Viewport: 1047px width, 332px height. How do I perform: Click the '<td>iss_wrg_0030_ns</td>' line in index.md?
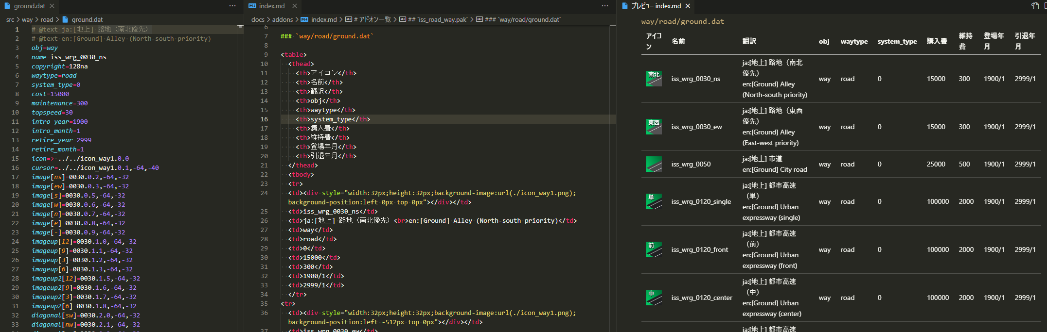(333, 212)
